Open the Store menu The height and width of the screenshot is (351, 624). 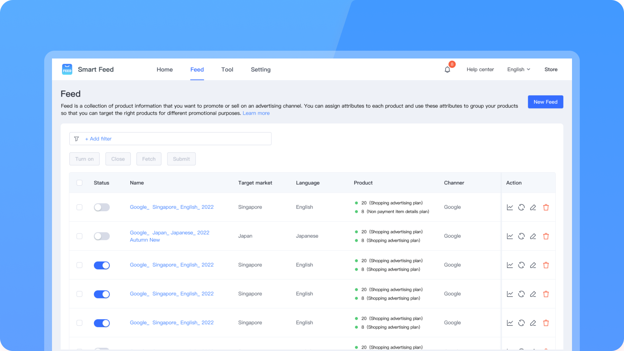click(551, 70)
